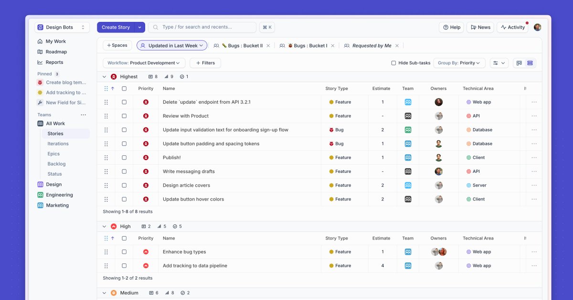Screen dimensions: 573x300
Task: Toggle the Hide Sub-tasks checkbox
Action: point(393,63)
